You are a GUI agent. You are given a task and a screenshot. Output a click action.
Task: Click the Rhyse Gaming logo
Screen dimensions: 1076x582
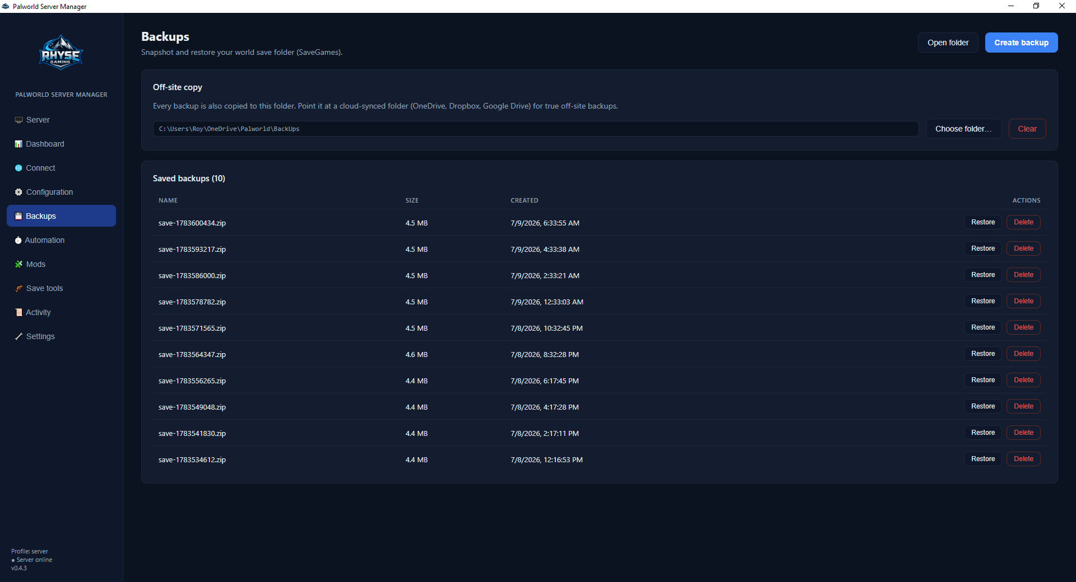coord(61,53)
